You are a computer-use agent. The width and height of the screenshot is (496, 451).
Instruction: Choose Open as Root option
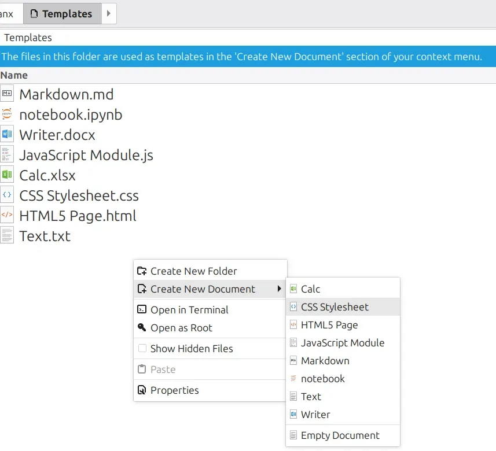[181, 328]
